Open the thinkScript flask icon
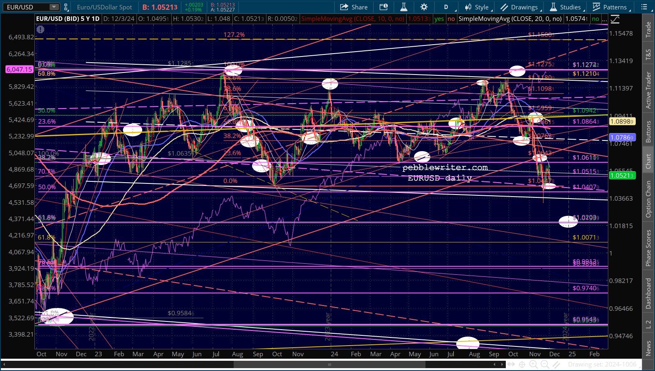 click(x=404, y=7)
